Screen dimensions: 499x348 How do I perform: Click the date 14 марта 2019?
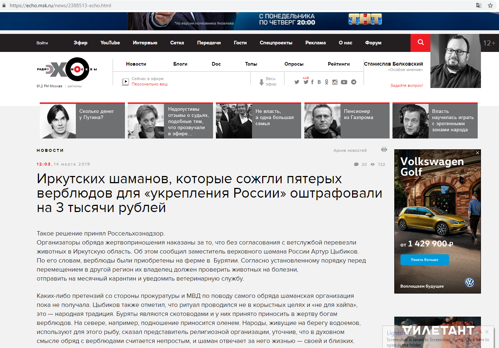(72, 164)
